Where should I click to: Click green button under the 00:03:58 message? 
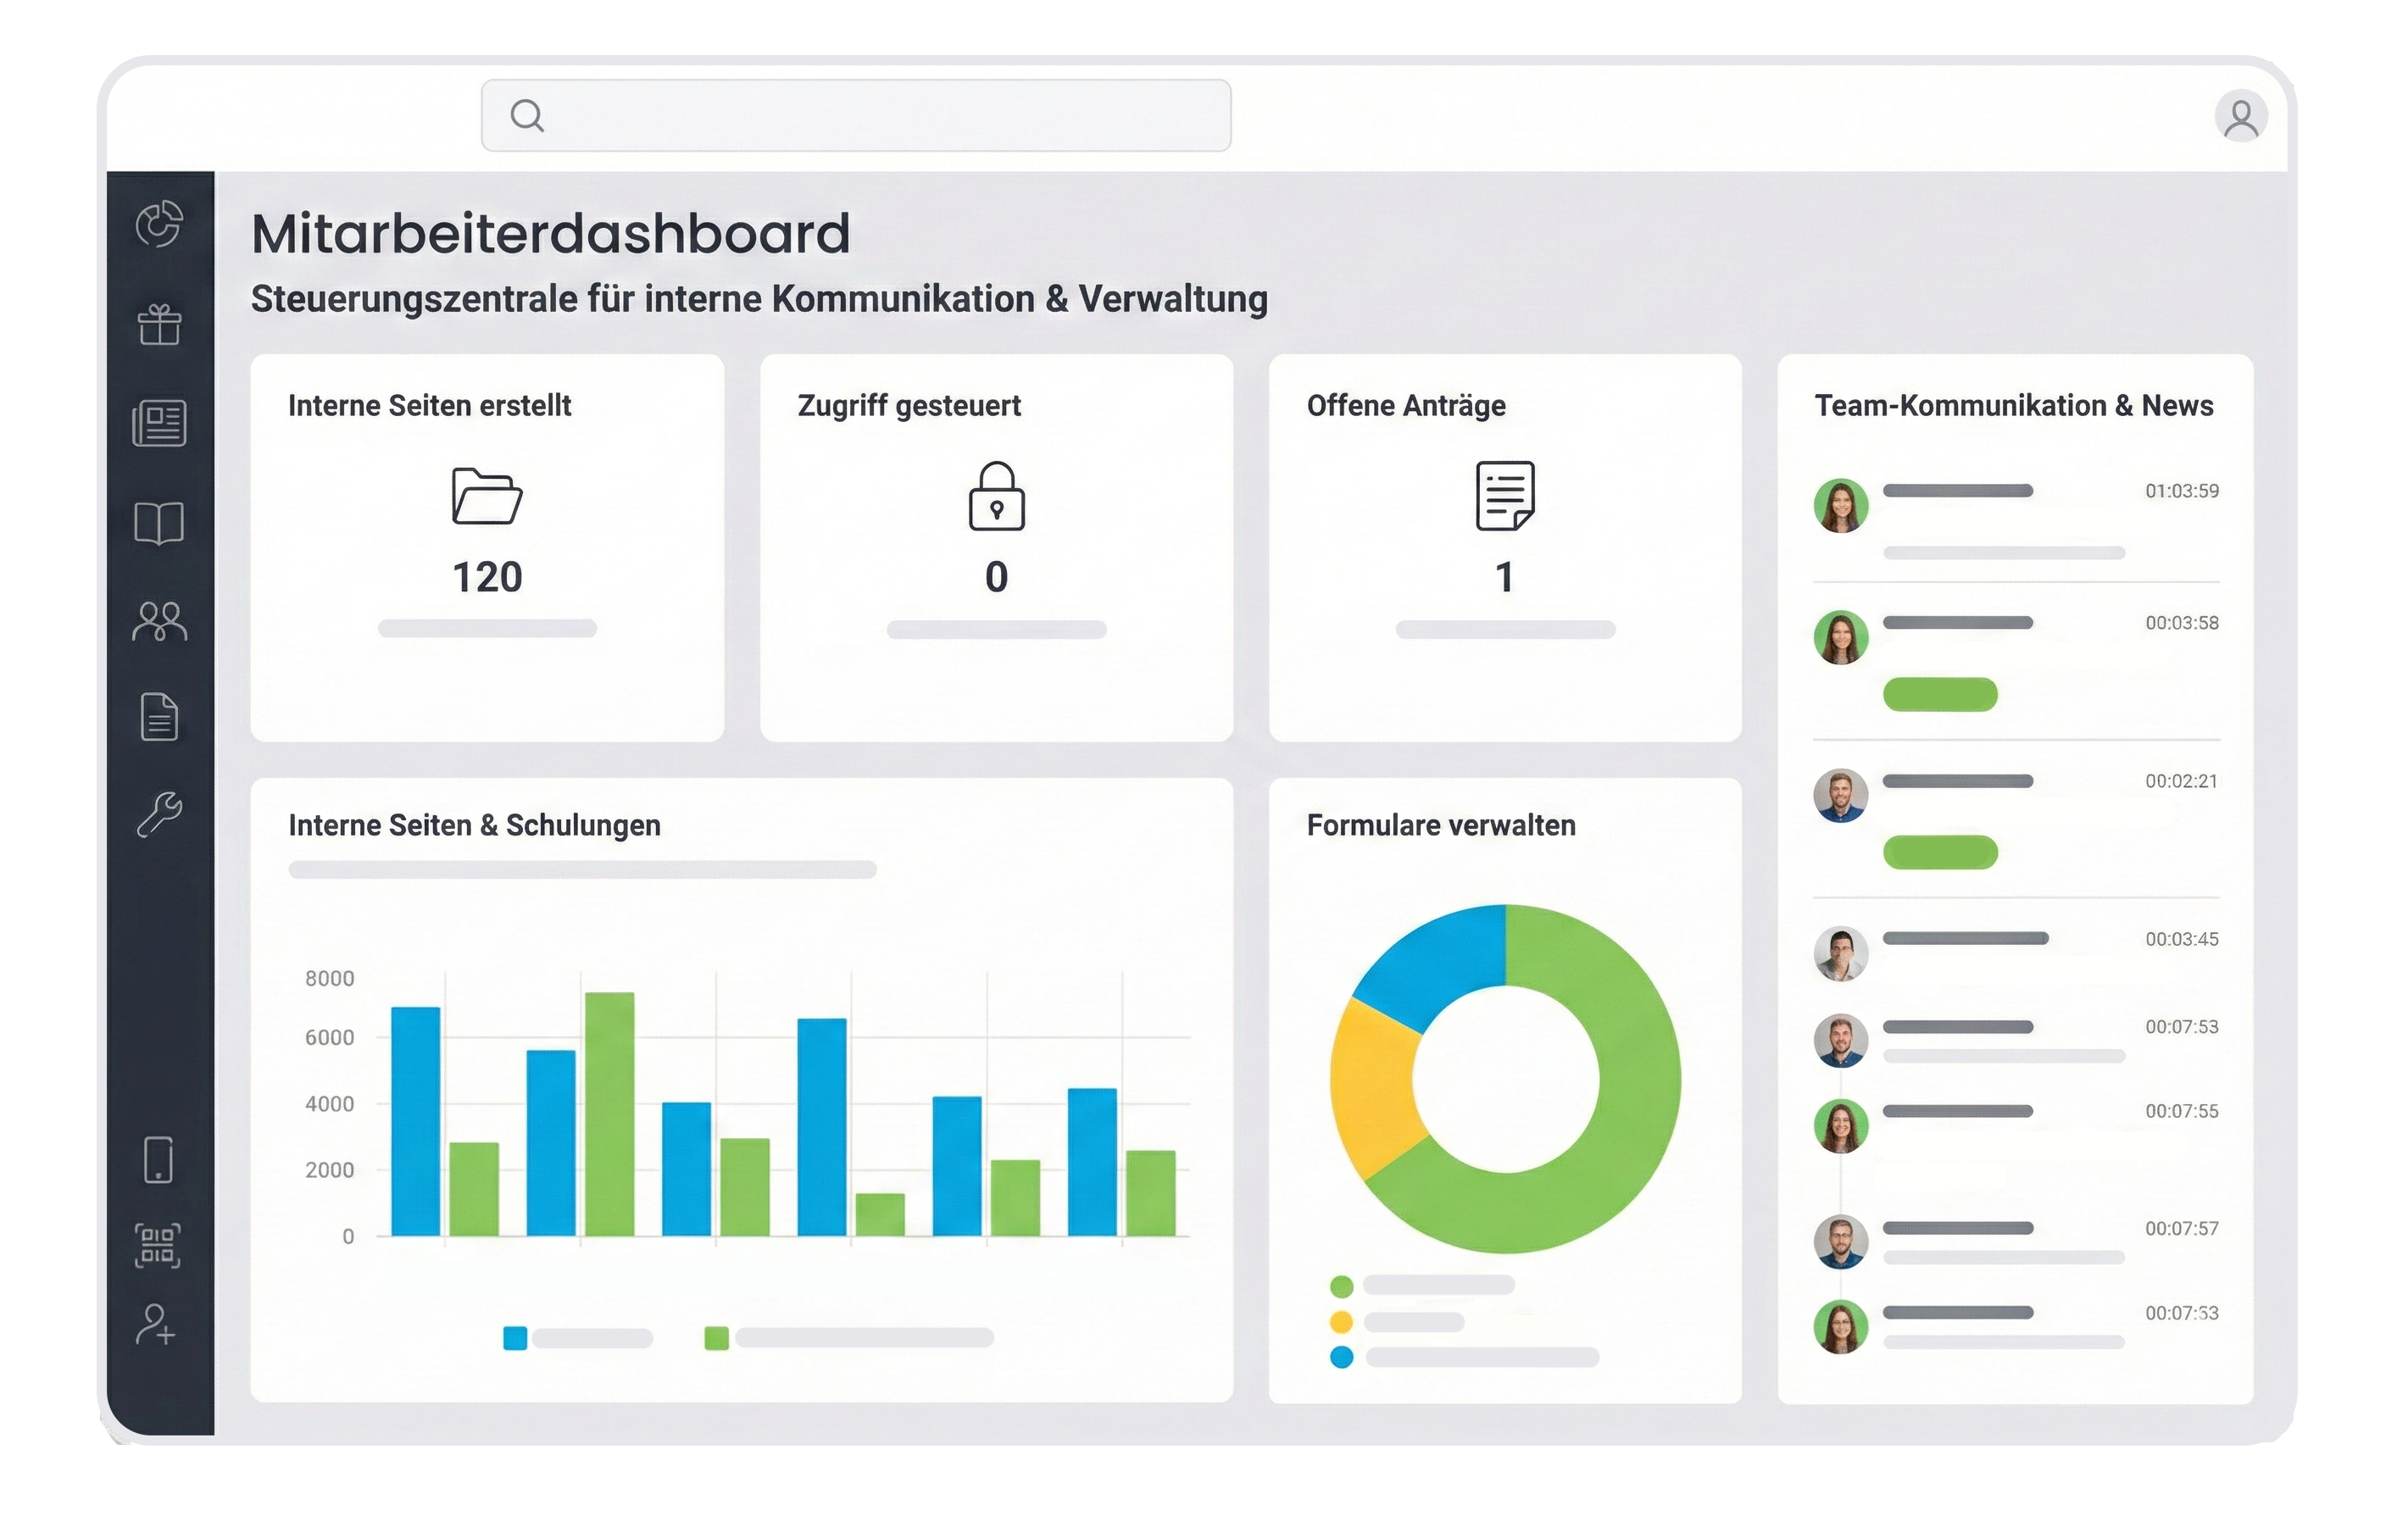point(1939,694)
